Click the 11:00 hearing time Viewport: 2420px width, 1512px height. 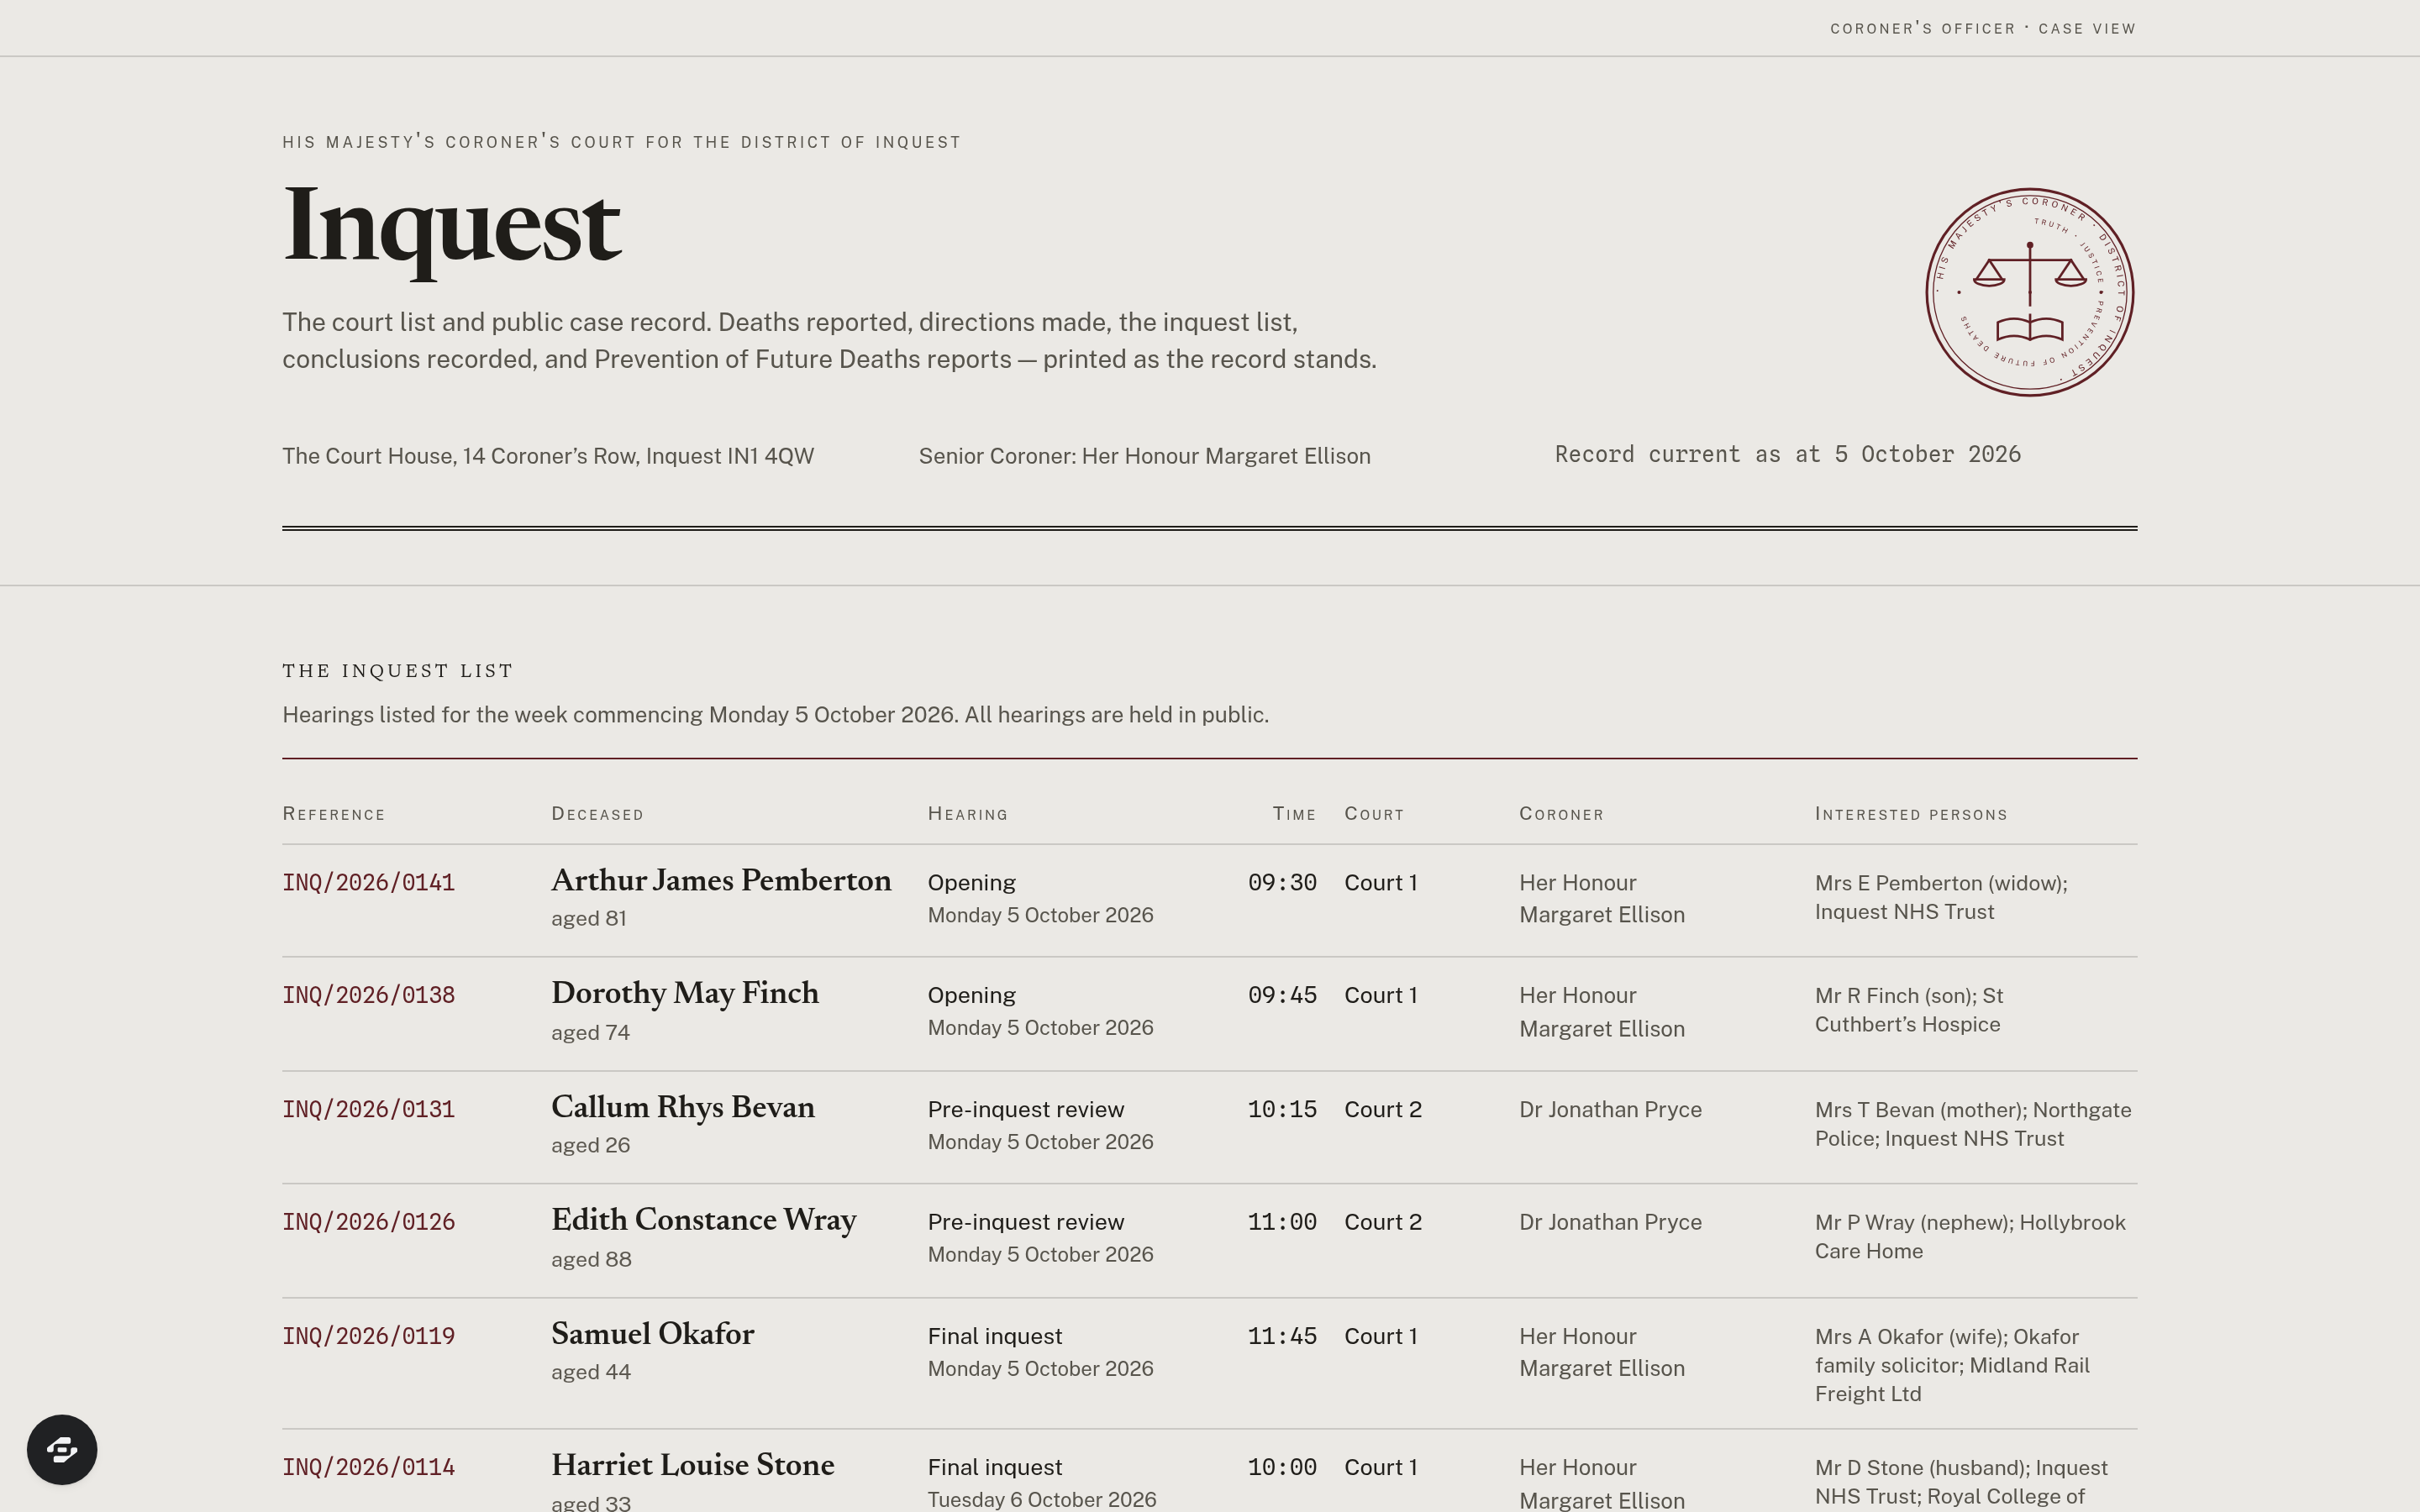(1282, 1222)
